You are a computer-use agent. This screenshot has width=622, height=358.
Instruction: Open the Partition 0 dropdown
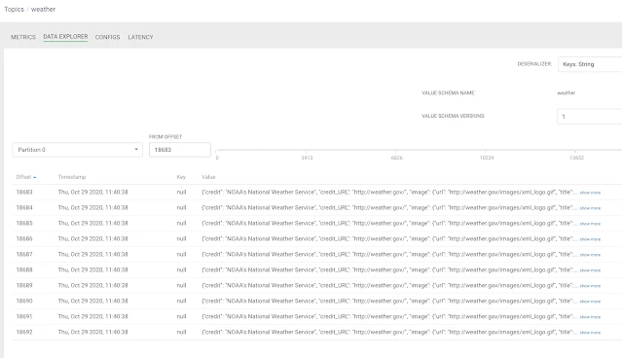point(77,150)
